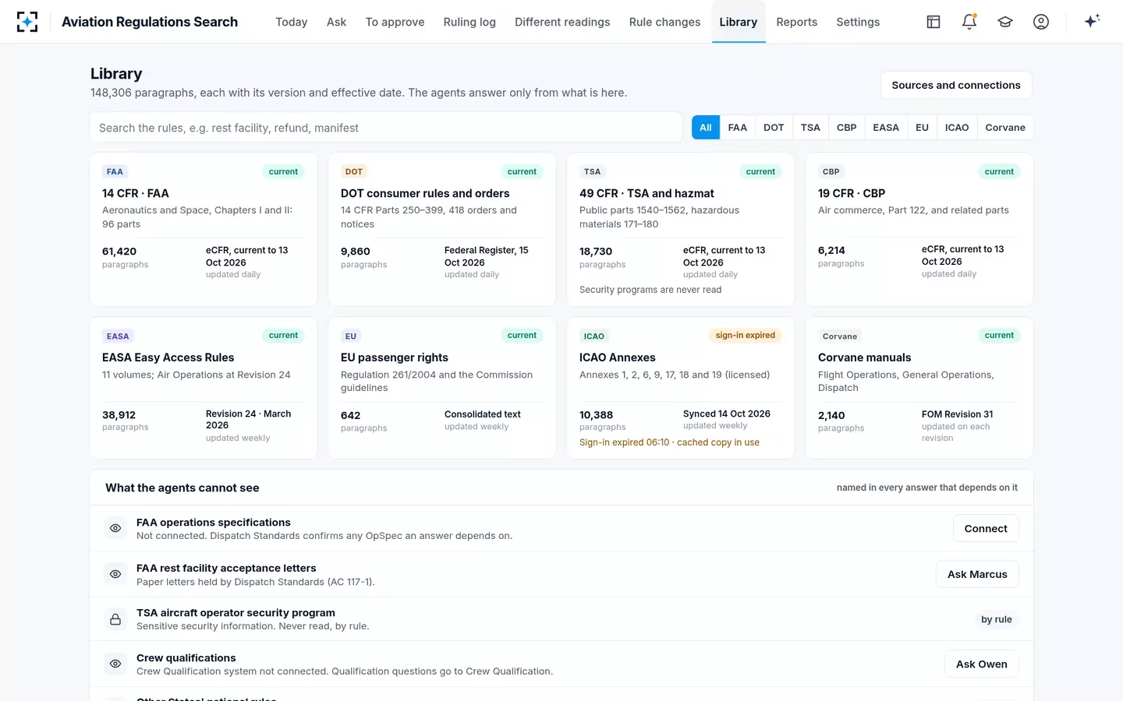1123x701 pixels.
Task: Open the ICAO Annexes card
Action: point(681,388)
